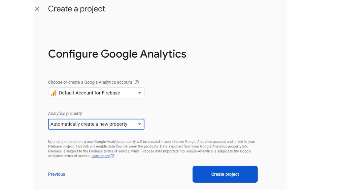Go back with the Previous link
Image resolution: width=338 pixels, height=189 pixels.
point(56,174)
